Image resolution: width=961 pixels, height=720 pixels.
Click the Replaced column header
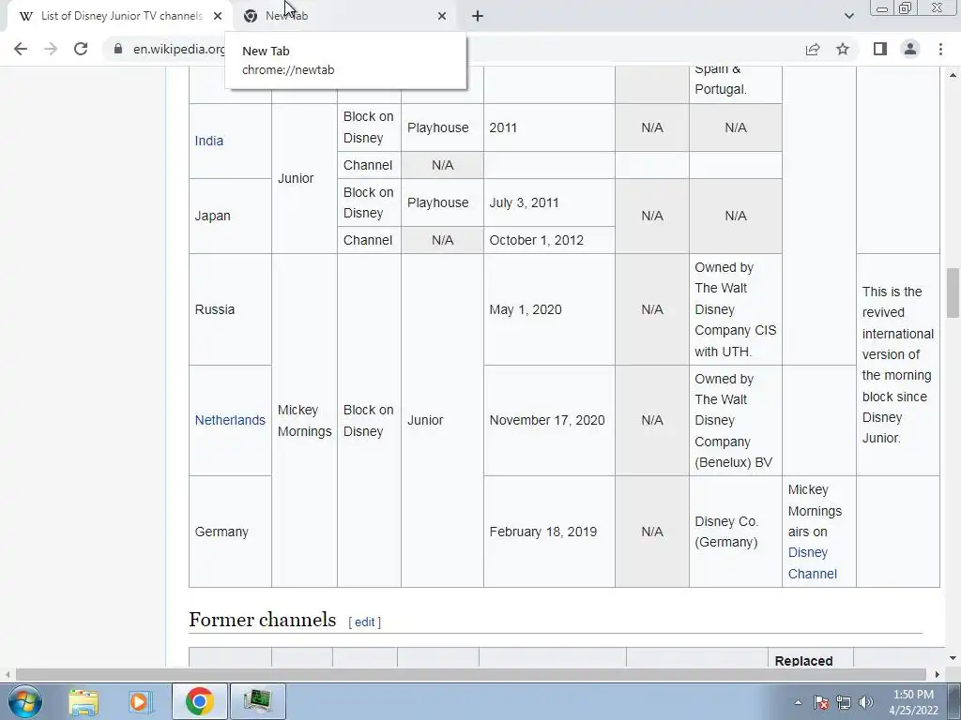point(810,657)
